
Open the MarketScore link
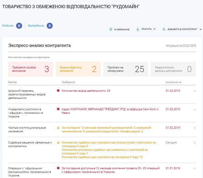coord(36,26)
